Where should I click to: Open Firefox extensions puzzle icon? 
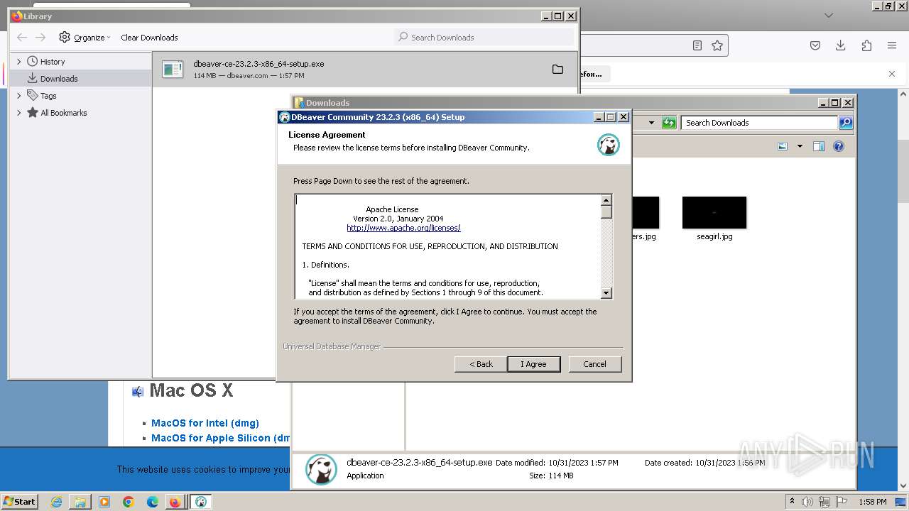click(866, 45)
